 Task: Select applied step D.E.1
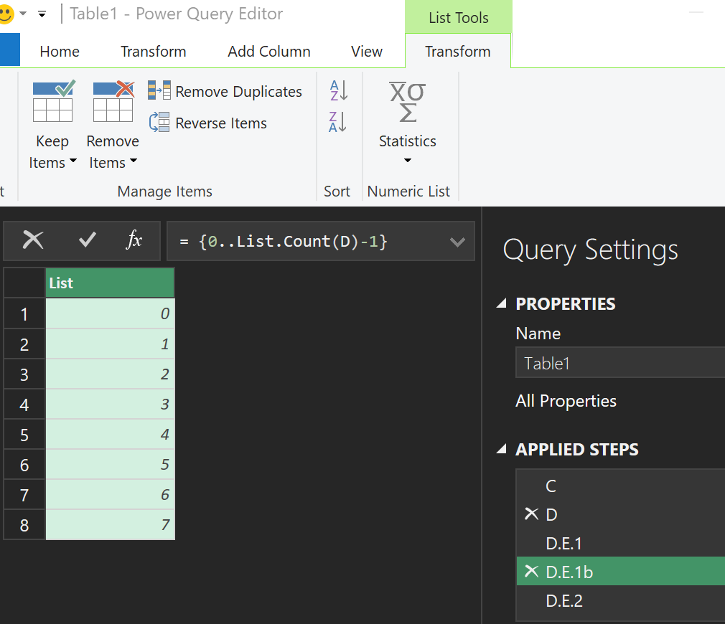(620, 543)
